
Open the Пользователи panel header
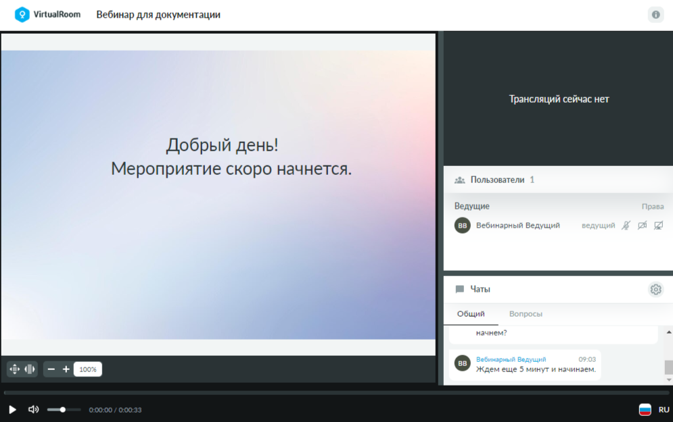[x=558, y=180]
